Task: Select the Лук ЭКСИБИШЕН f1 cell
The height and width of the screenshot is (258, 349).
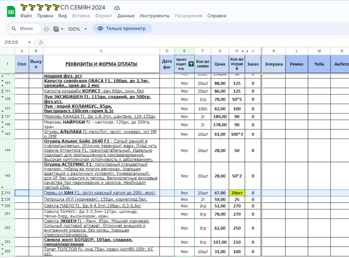Action: 101,99
